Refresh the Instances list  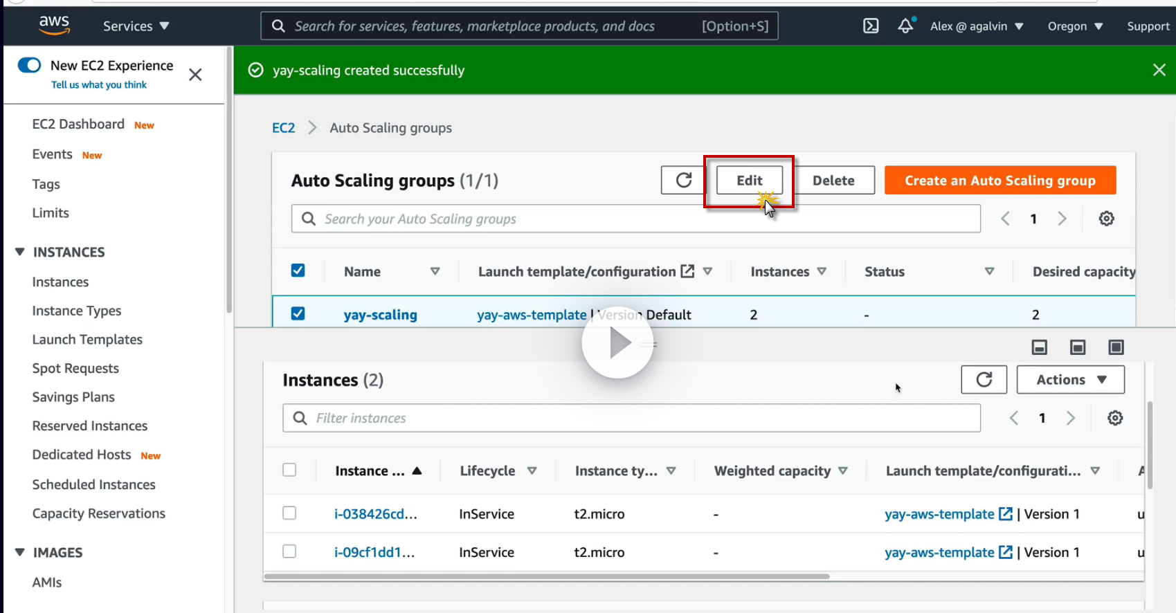(984, 380)
